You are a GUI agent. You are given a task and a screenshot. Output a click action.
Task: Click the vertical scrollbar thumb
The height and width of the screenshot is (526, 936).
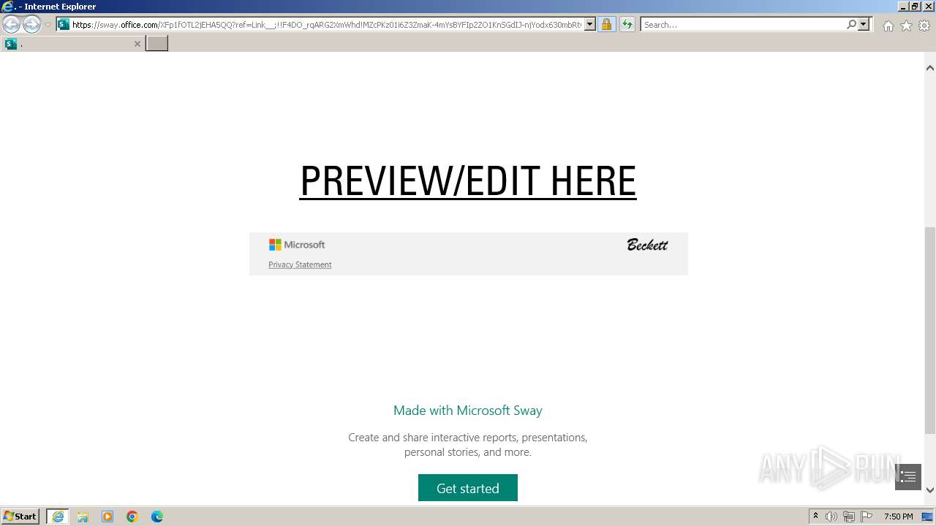[929, 329]
